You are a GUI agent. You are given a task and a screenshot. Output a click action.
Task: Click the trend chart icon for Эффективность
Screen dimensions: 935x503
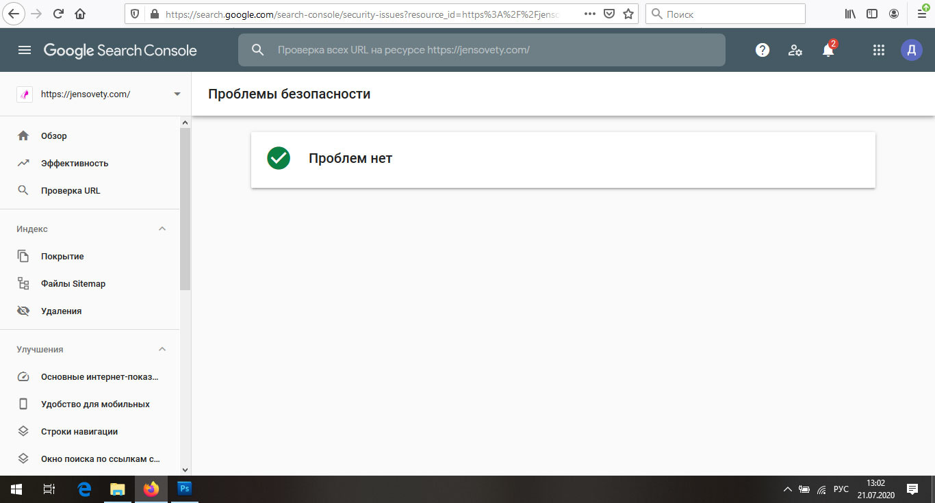coord(23,163)
